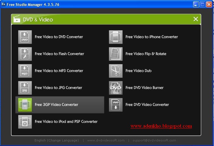This screenshot has width=214, height=146.
Task: Click the Free DVD Video Converter icon
Action: [x=116, y=105]
